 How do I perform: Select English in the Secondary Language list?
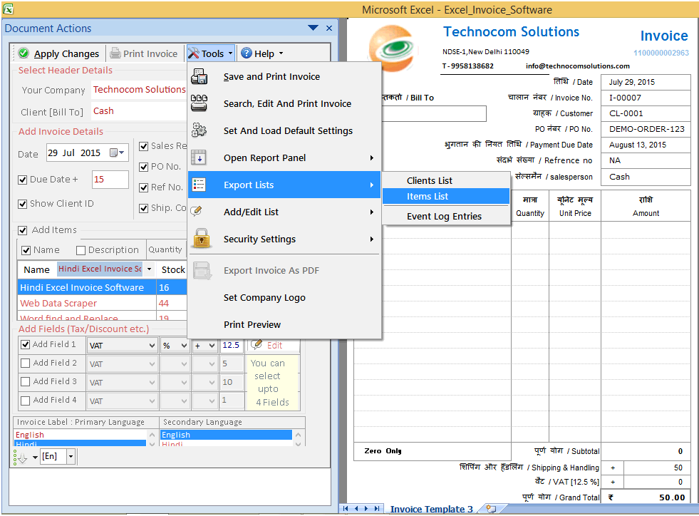pyautogui.click(x=226, y=435)
